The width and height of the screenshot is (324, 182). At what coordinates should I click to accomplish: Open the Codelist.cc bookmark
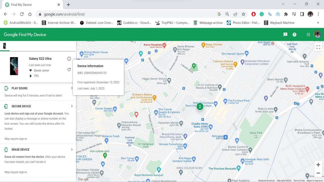(x=134, y=23)
